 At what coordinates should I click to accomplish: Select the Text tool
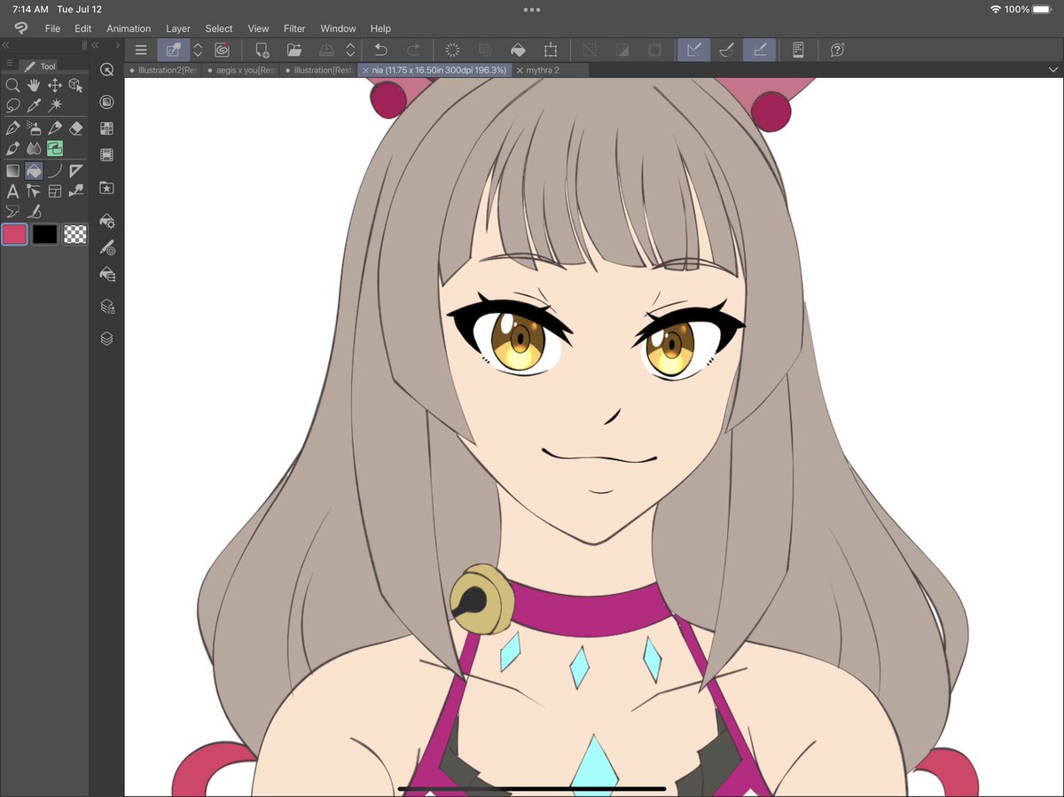(x=12, y=191)
